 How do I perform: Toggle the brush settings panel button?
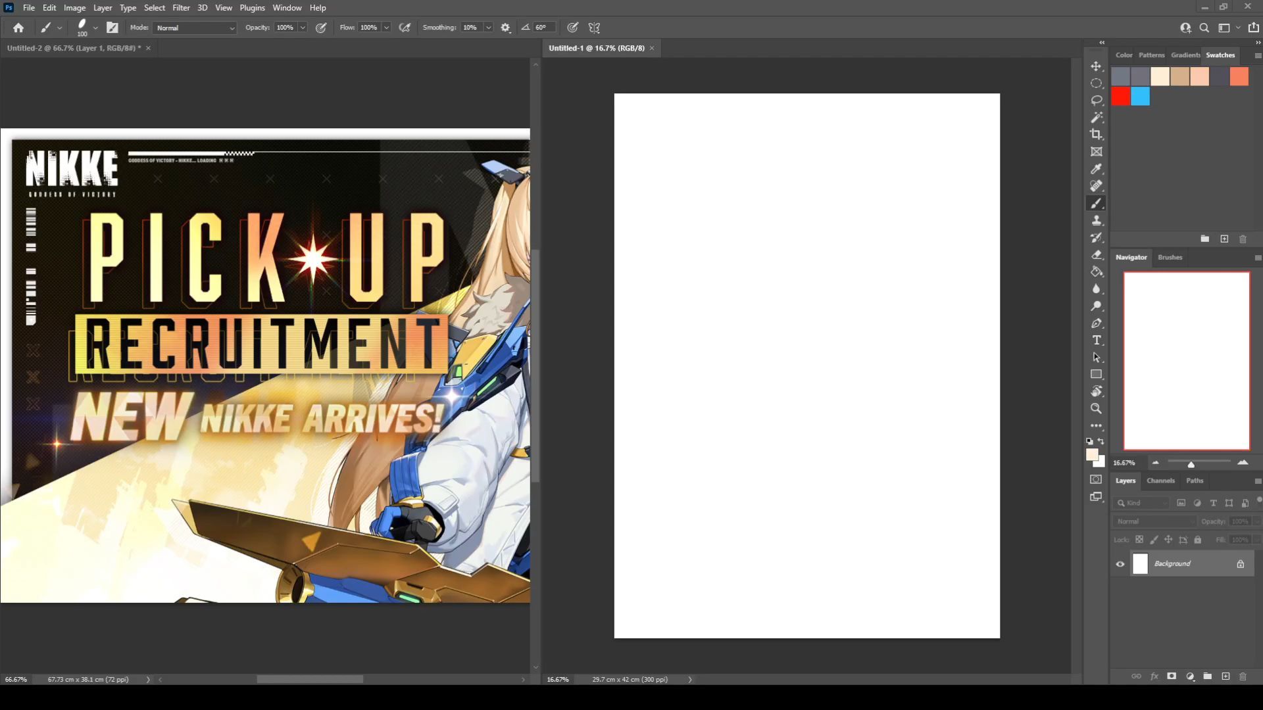pos(112,28)
